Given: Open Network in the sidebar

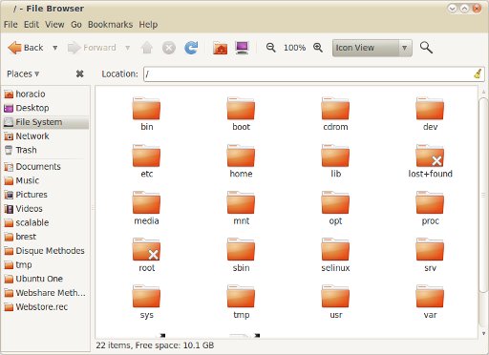Looking at the screenshot, I should [46, 136].
